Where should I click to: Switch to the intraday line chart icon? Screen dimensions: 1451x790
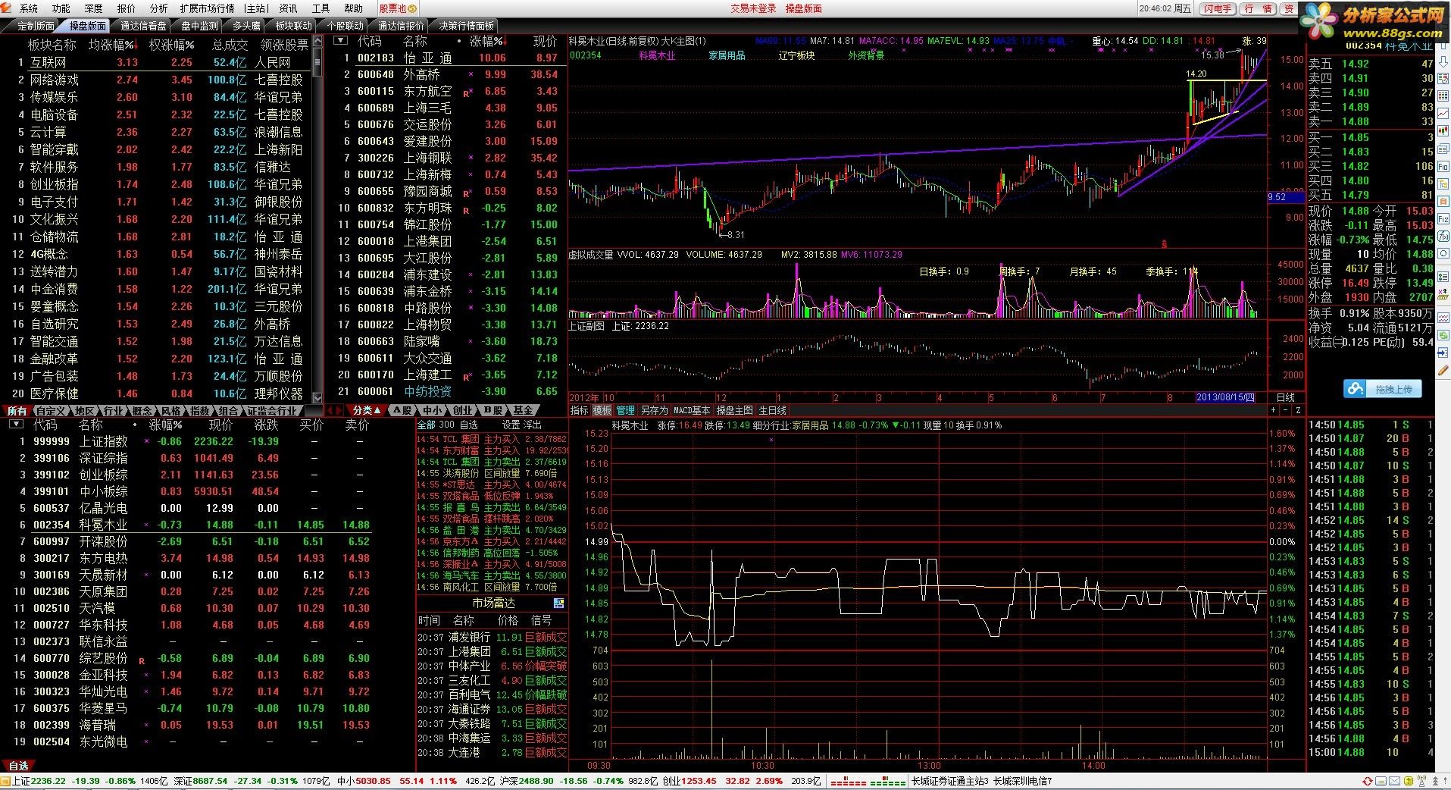point(1443,112)
